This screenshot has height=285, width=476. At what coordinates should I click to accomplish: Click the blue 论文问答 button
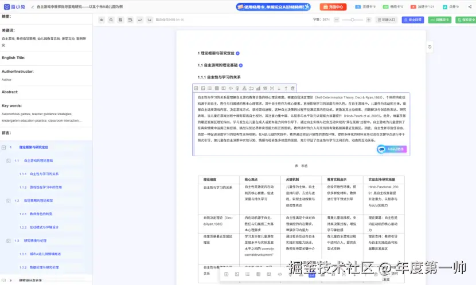tap(413, 19)
